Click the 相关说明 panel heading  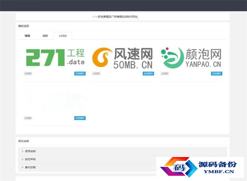coord(23,141)
